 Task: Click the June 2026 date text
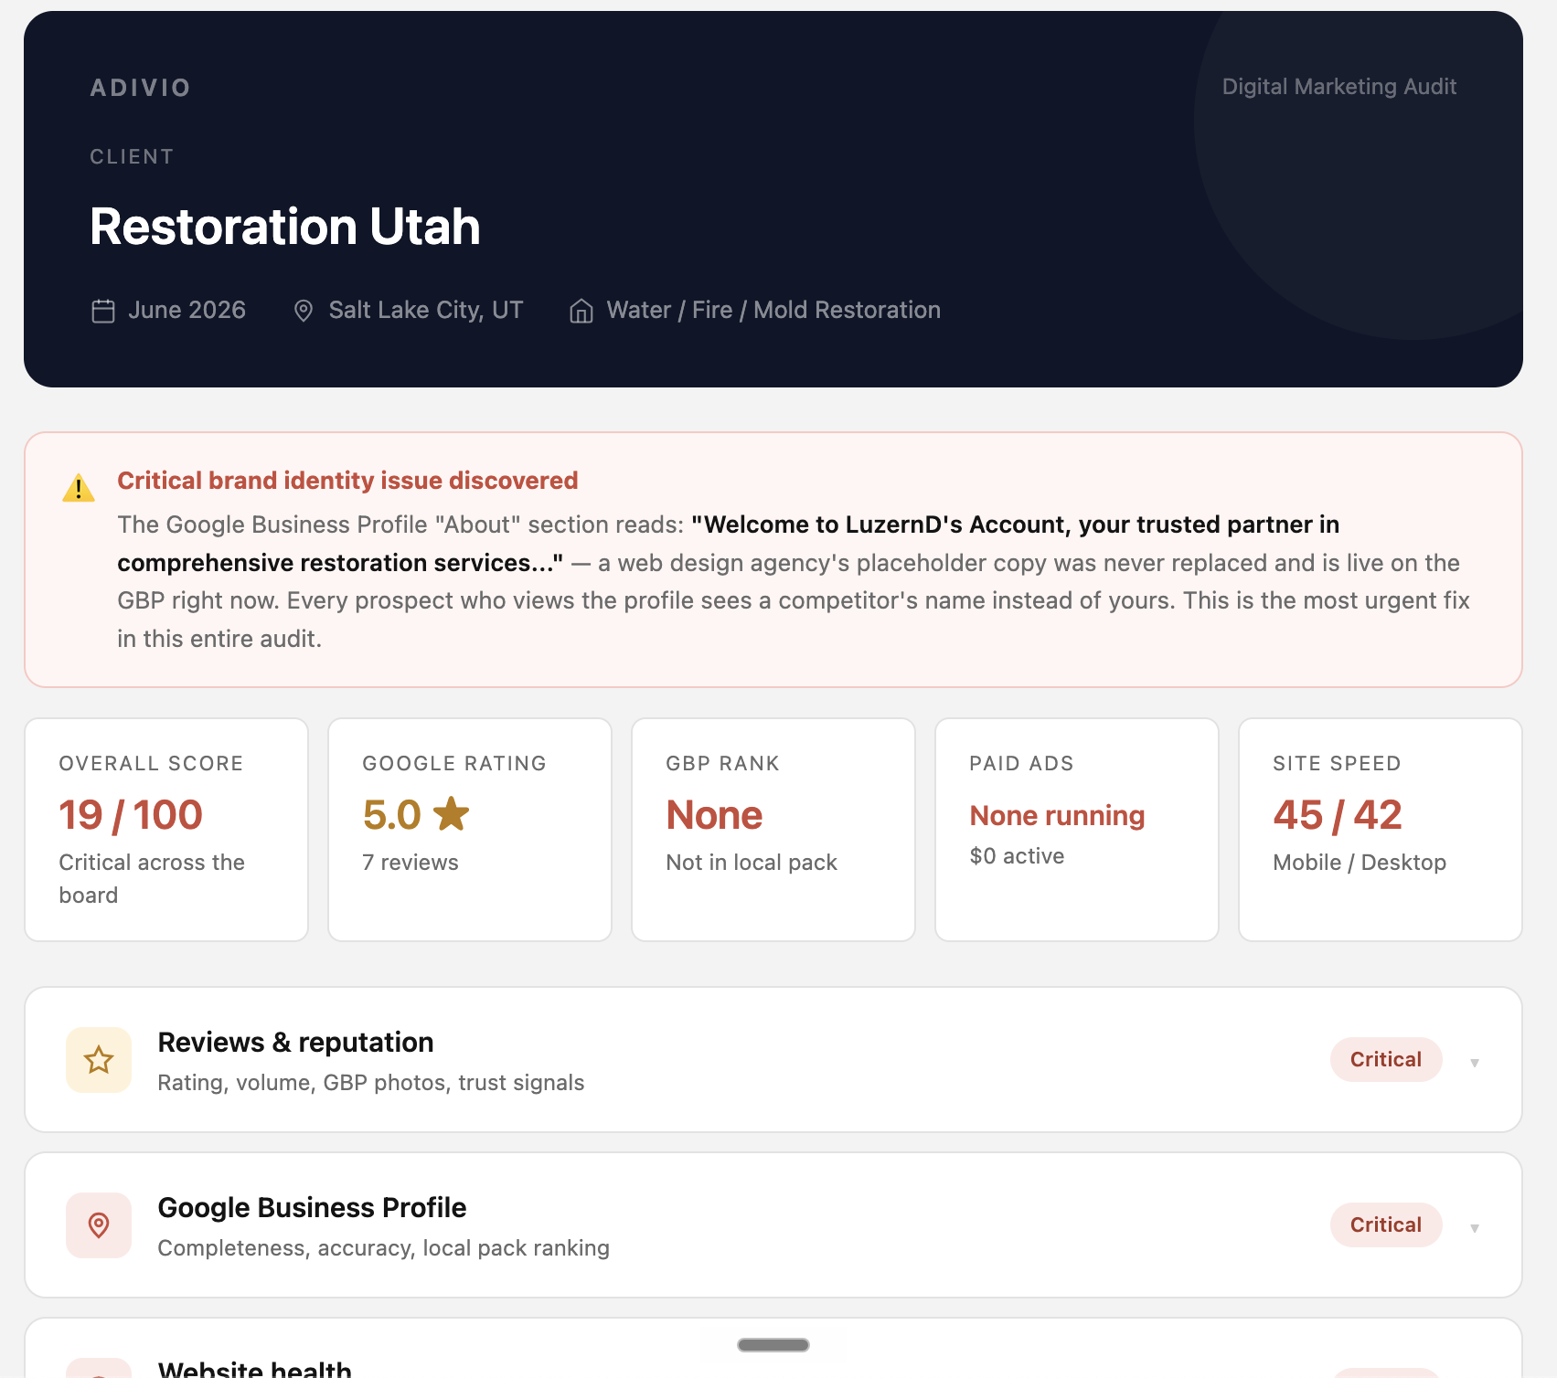click(x=187, y=310)
